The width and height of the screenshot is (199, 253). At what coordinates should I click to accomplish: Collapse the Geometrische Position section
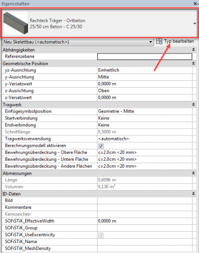click(194, 63)
